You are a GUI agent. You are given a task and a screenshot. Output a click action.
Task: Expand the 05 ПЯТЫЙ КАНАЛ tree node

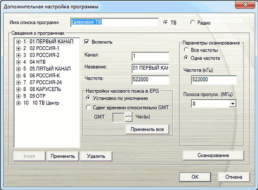pyautogui.click(x=18, y=69)
